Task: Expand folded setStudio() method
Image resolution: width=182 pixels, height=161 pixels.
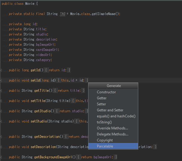Action: click(x=1, y=121)
